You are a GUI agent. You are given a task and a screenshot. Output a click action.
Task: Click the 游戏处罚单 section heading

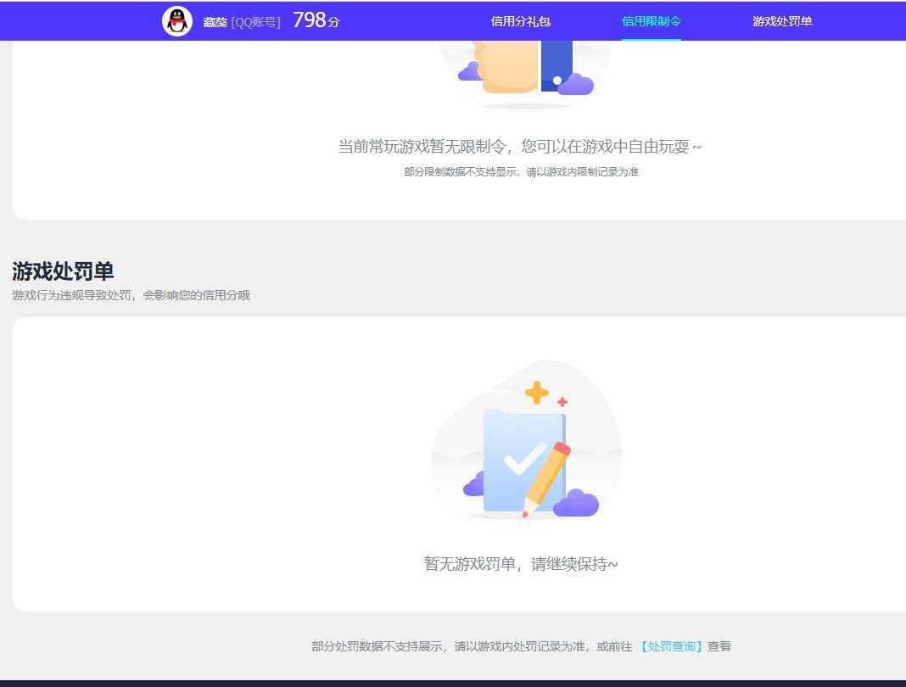pyautogui.click(x=63, y=271)
